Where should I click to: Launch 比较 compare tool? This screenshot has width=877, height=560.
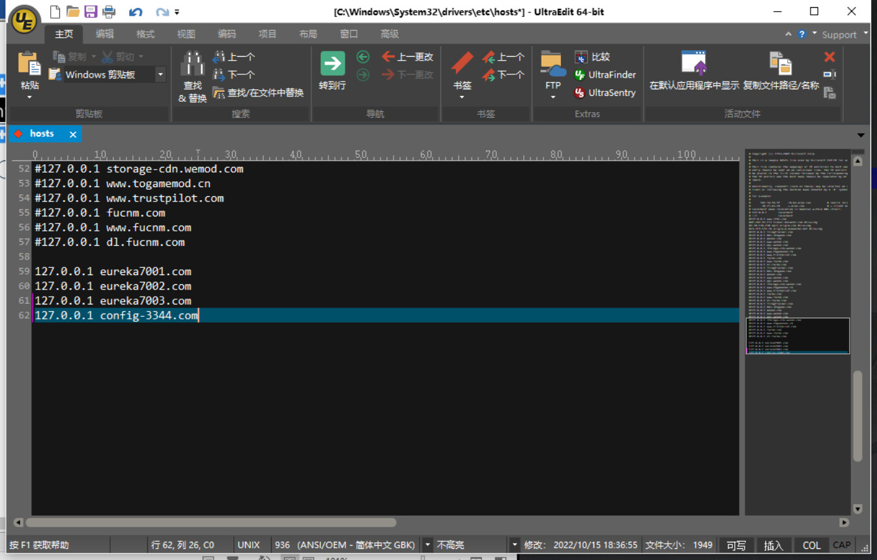coord(592,57)
